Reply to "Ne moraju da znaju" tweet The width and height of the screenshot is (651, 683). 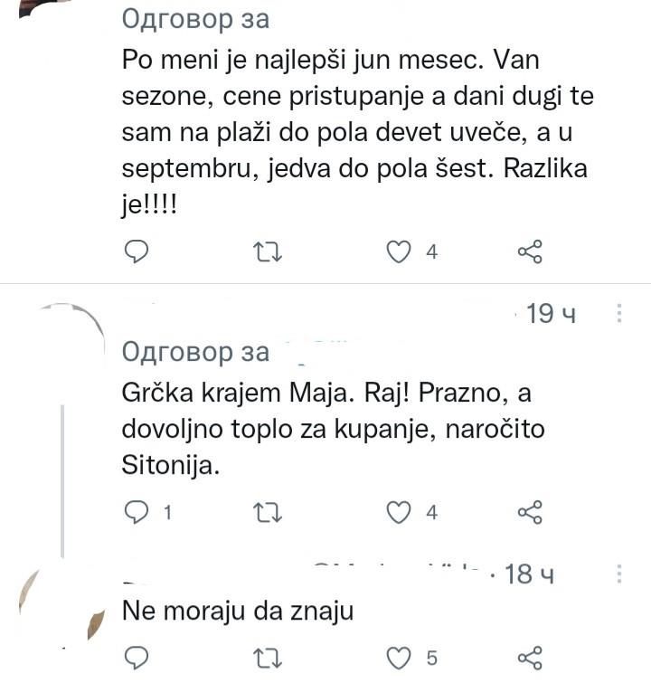click(x=136, y=657)
